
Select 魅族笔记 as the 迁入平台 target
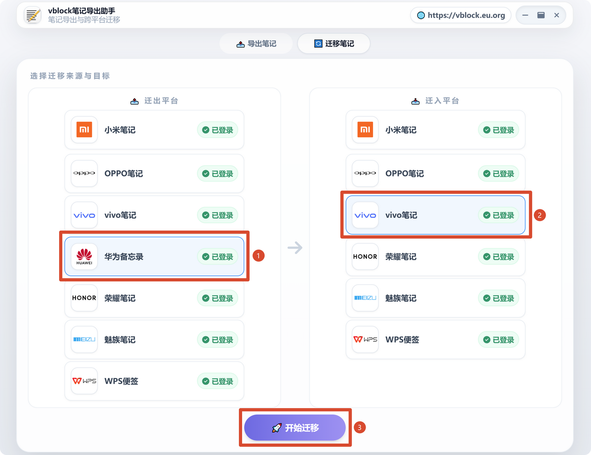click(x=435, y=298)
